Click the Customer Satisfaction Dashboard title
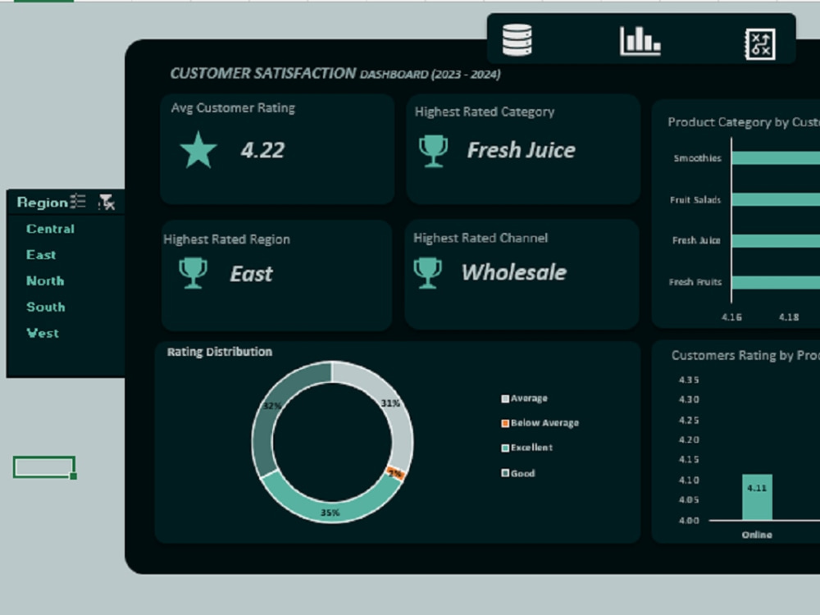Viewport: 820px width, 615px height. pos(335,74)
